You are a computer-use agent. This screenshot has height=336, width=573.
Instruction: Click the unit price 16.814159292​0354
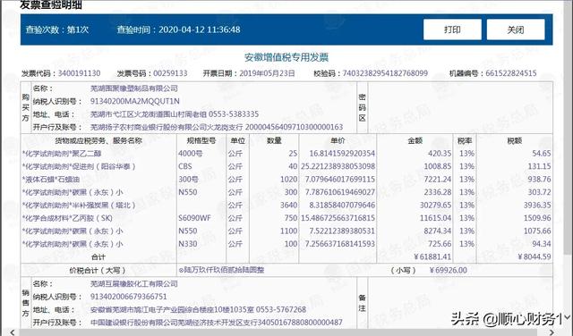pyautogui.click(x=342, y=154)
